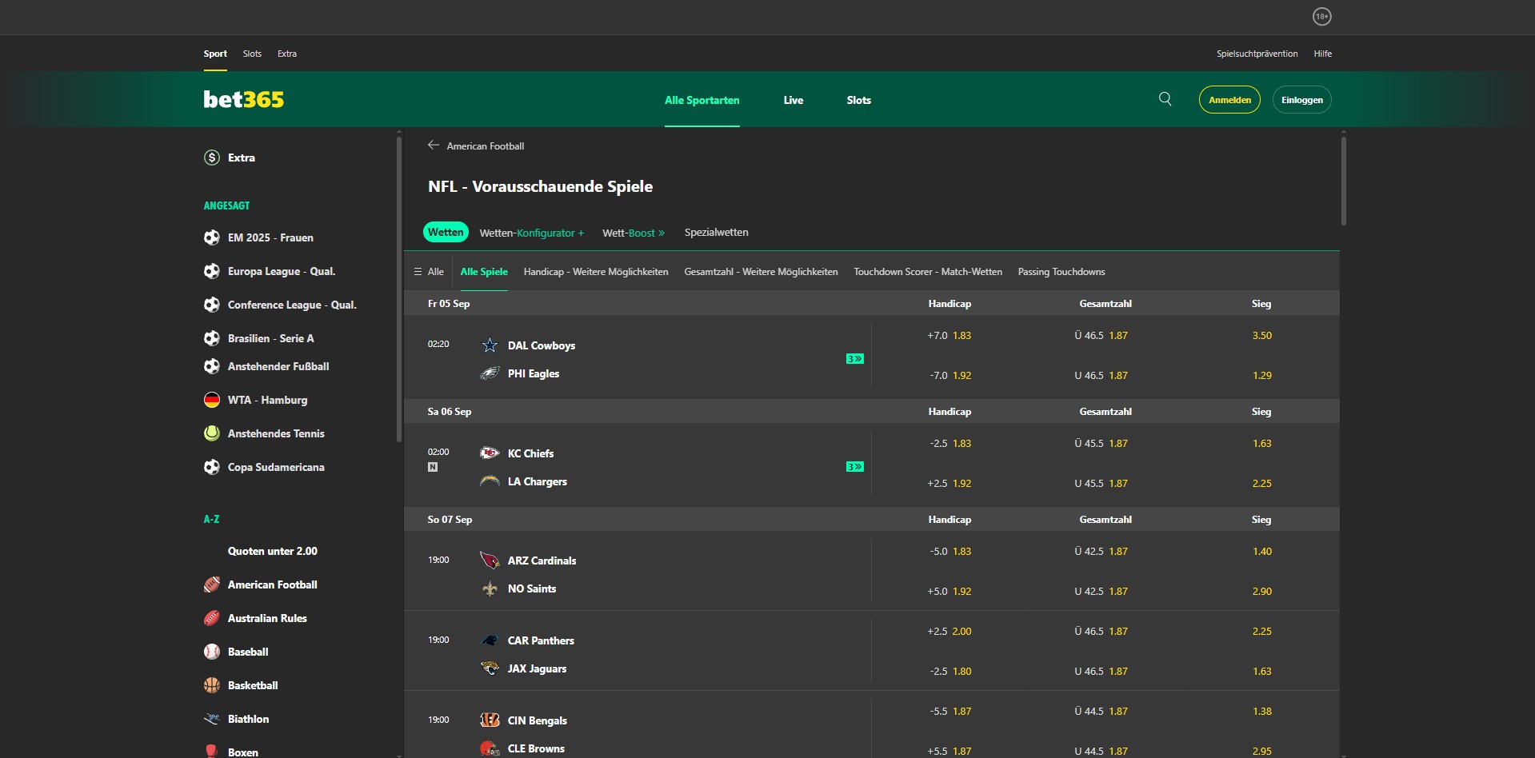Open more markets badge for Chiefs vs Chargers

(854, 467)
